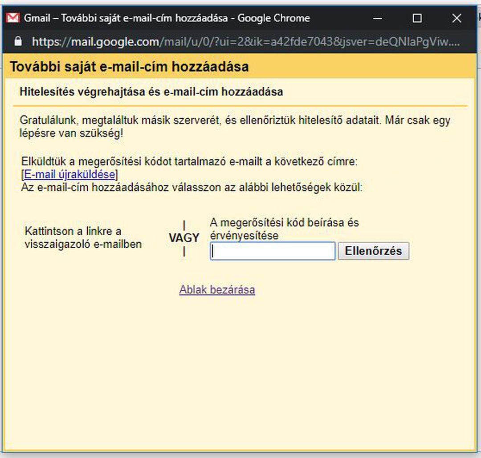Screen dimensions: 481x458
Task: Click the E-mail újraküldése link
Action: click(x=69, y=174)
